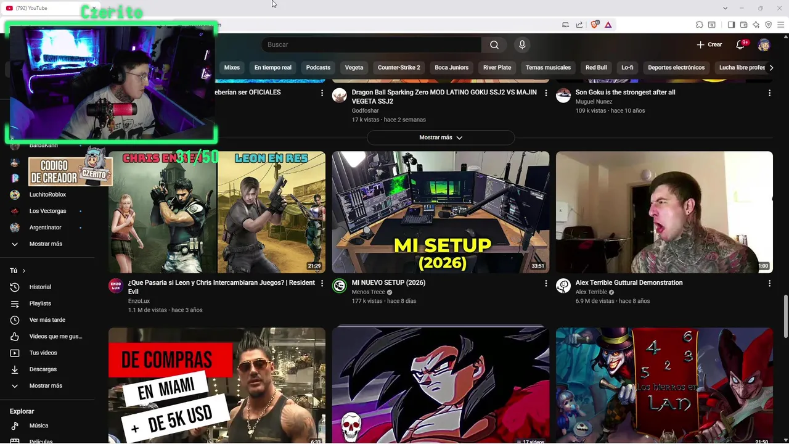The image size is (789, 444).
Task: Select the Counter-Strike 2 chip
Action: [x=399, y=67]
